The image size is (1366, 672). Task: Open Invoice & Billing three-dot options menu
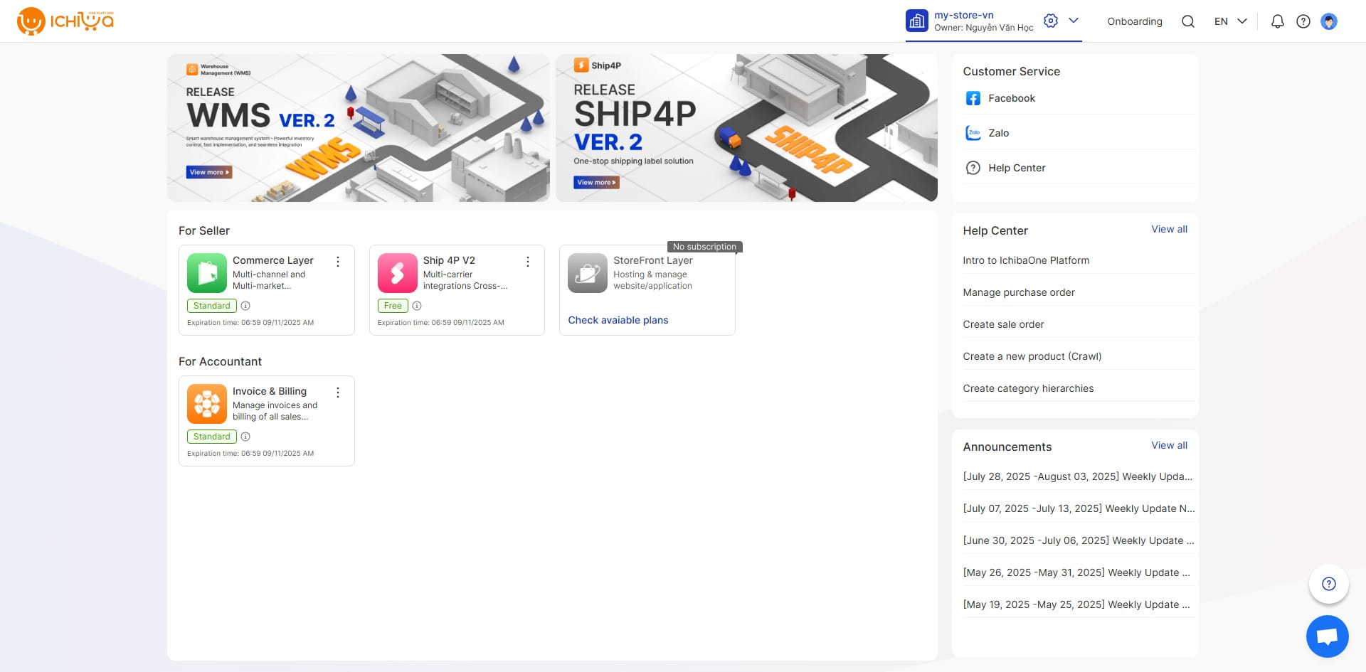(x=338, y=393)
